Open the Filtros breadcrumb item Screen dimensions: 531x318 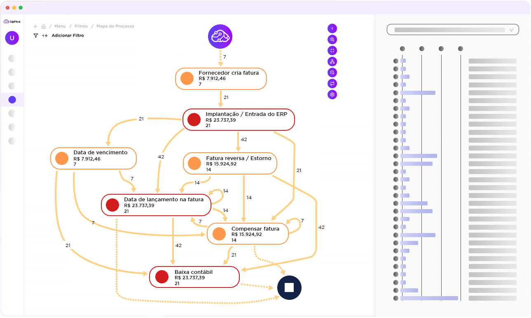[81, 26]
